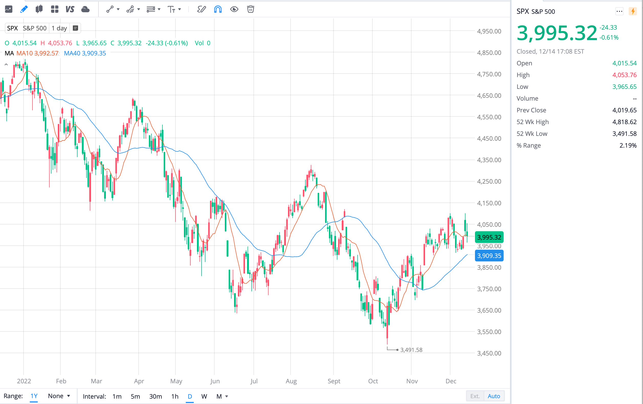The height and width of the screenshot is (404, 643).
Task: Open the drawing pencil tool
Action: pos(24,9)
